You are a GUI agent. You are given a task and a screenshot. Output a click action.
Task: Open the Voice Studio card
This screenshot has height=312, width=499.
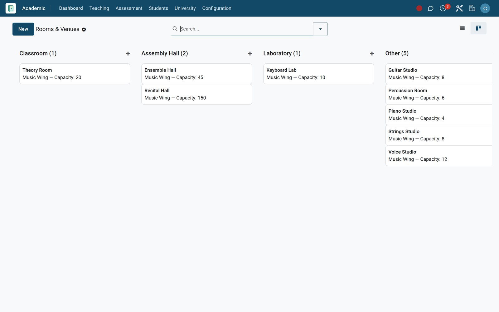point(438,155)
